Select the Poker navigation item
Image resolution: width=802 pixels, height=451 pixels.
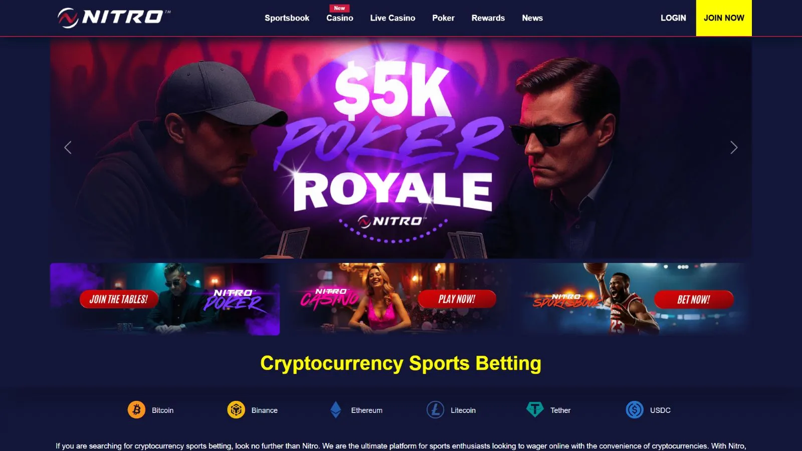click(443, 18)
